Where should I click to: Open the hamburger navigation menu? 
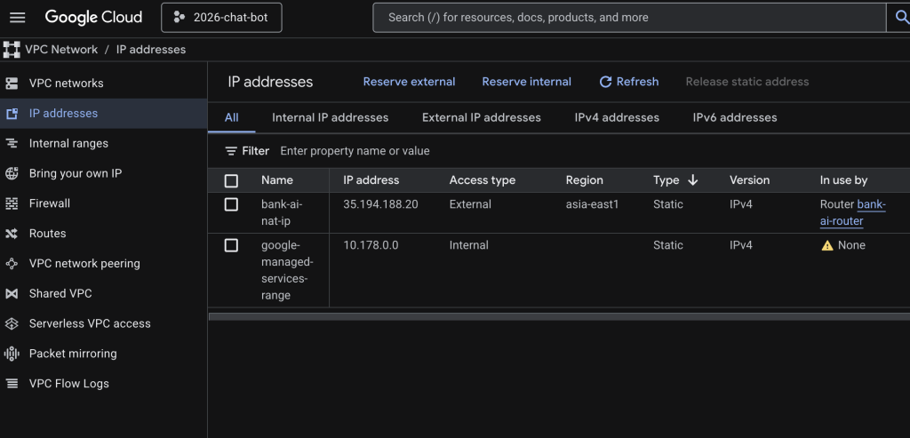(18, 18)
